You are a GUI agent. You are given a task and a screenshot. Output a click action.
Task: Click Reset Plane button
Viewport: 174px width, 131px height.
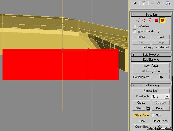click(x=160, y=121)
